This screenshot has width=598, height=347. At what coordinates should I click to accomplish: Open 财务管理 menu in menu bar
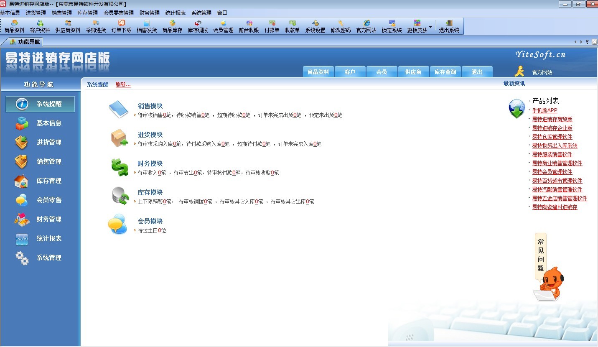[150, 13]
